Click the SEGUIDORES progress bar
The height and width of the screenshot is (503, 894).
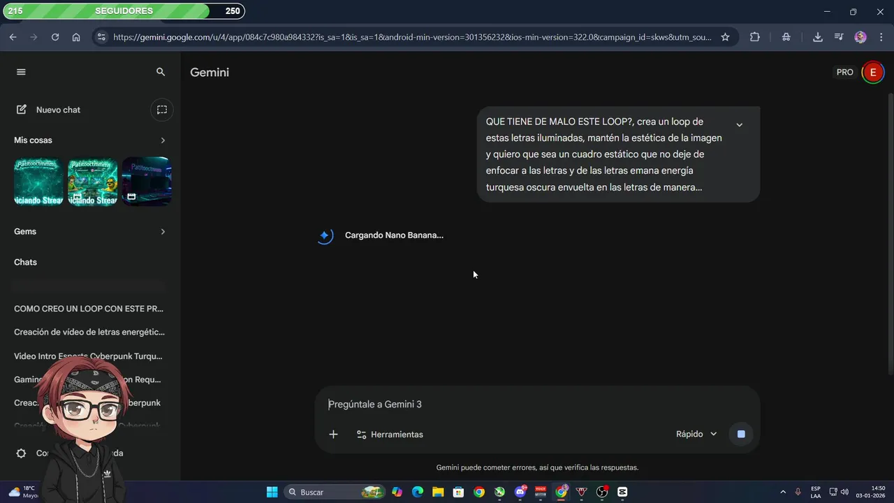tap(124, 10)
